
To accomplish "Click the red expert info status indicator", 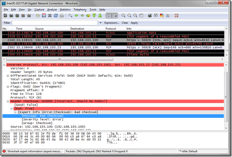I will point(4,151).
